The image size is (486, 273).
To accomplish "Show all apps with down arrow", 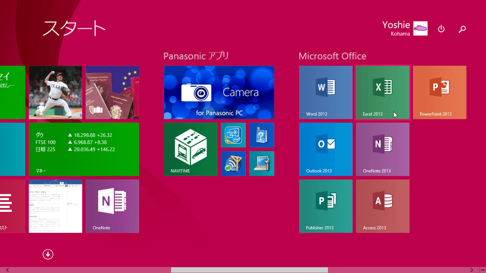I will pos(48,255).
